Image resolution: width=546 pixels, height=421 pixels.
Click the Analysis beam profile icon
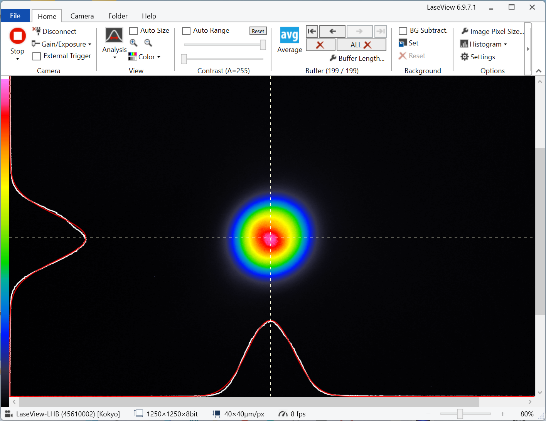click(114, 35)
